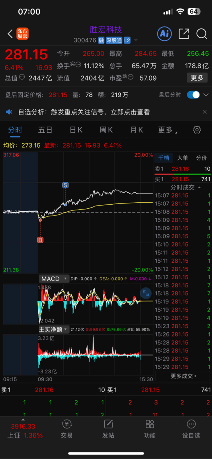The height and width of the screenshot is (459, 212).
Task: Tap the 卖1 281.16 quote row in side panel
Action: click(182, 169)
